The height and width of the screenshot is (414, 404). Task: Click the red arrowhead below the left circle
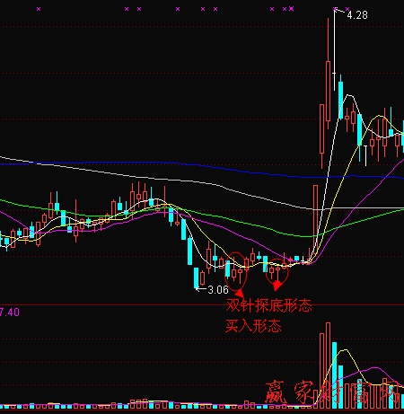(240, 293)
